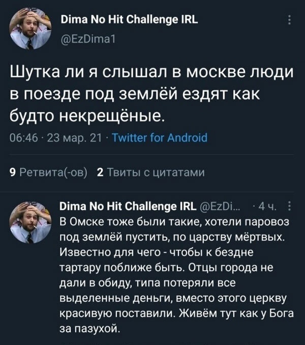Click the quote tweets count number 2

[x=100, y=172]
